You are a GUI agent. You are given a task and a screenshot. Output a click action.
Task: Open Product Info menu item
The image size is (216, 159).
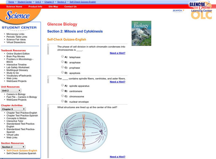tap(35, 6)
